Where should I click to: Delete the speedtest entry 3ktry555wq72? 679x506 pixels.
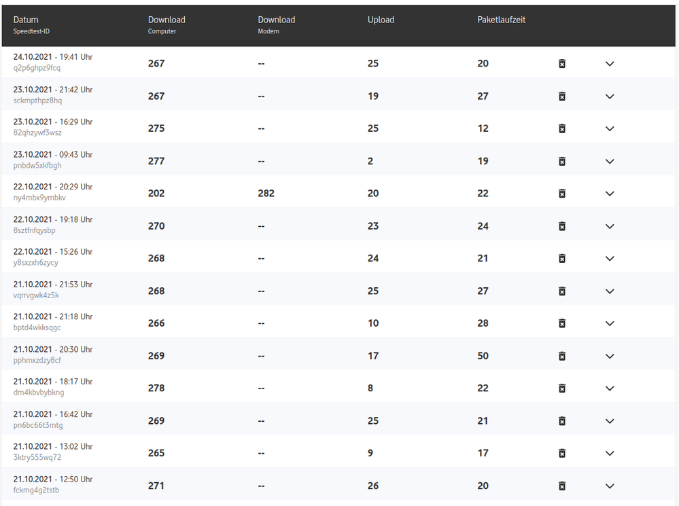[x=562, y=453]
